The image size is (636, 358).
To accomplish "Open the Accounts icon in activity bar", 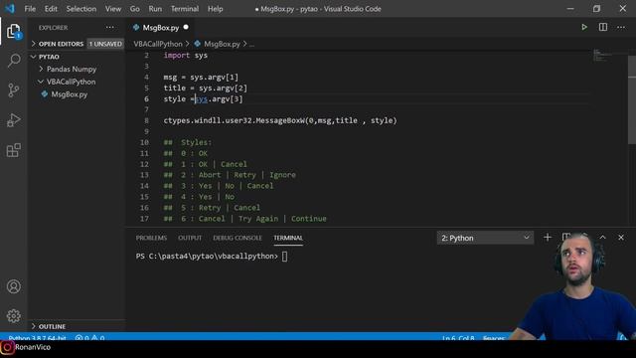I will [x=13, y=286].
